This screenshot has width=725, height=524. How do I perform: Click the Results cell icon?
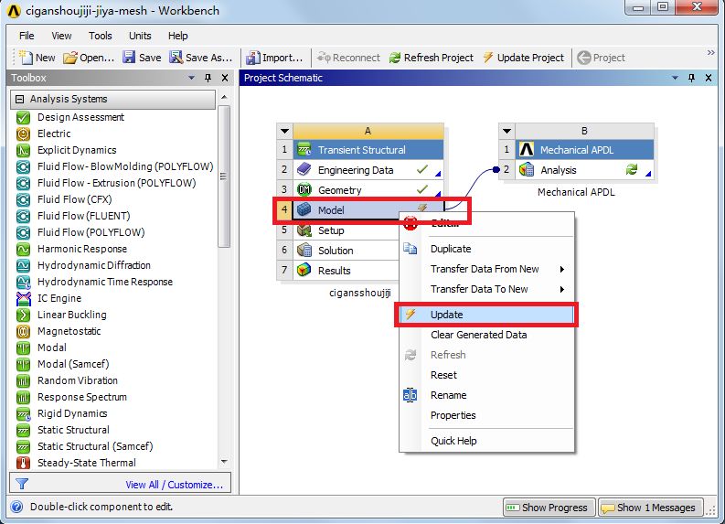(304, 270)
